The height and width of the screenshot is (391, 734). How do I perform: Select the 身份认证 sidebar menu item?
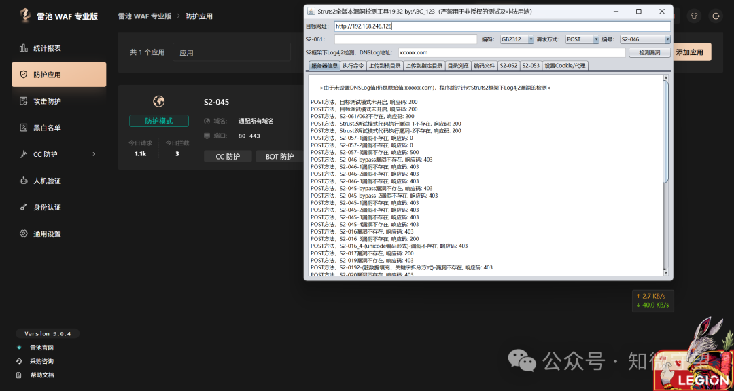click(x=59, y=207)
